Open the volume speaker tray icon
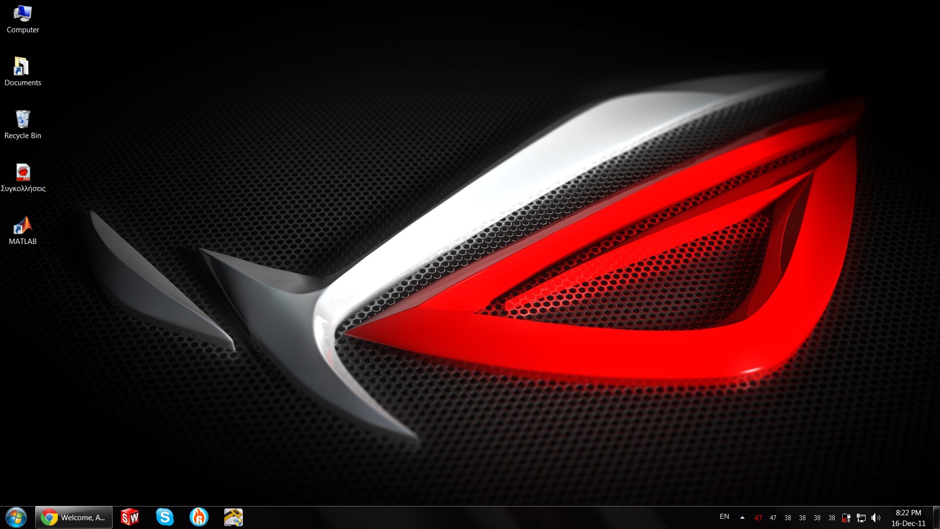 coord(876,518)
